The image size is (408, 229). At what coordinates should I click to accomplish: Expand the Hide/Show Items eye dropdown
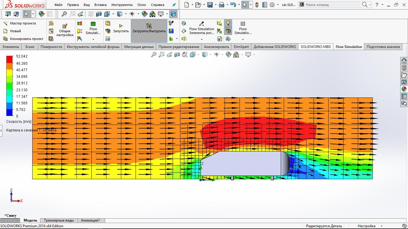[222, 55]
